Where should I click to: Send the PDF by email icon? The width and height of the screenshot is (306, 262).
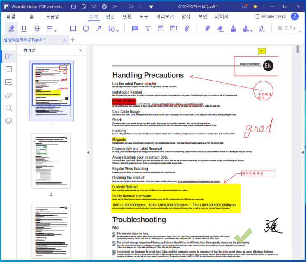pos(94,7)
